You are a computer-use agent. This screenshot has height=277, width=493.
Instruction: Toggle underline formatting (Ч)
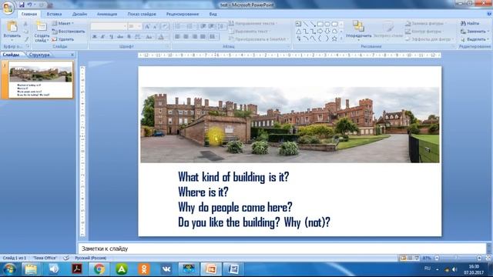pos(111,37)
